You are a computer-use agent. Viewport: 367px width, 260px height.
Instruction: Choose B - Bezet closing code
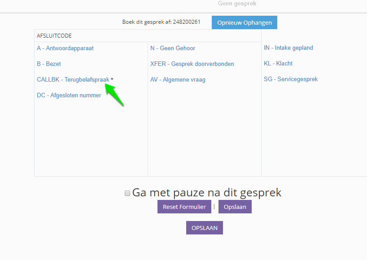point(49,64)
